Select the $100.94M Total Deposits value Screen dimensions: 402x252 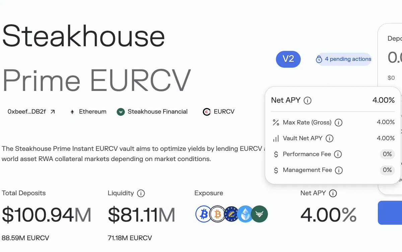(x=47, y=215)
